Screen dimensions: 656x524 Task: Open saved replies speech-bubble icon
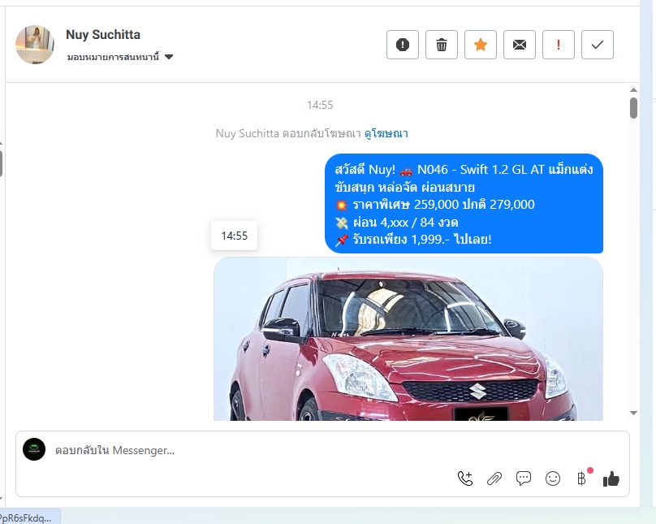(x=524, y=479)
